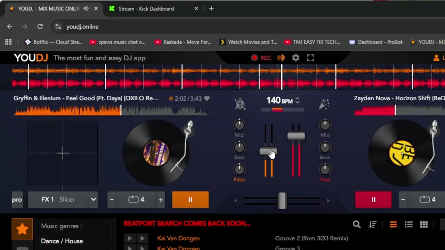Click Kai Van Dongen on the Groove 2 row
Image resolution: width=445 pixels, height=250 pixels.
(178, 238)
